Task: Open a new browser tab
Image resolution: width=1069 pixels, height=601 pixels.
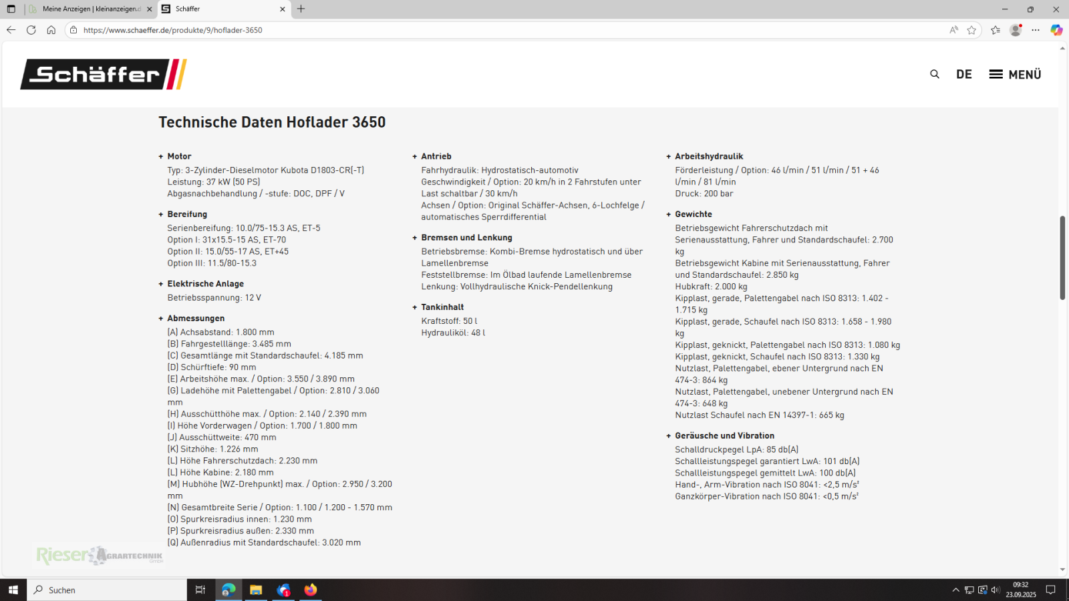Action: [301, 9]
